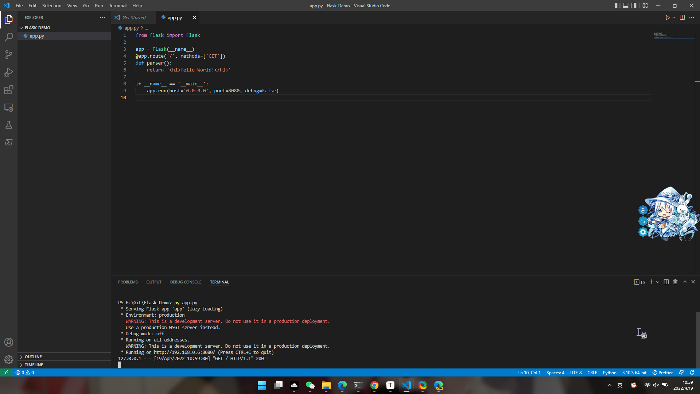Open the Terminal menu
The height and width of the screenshot is (394, 700).
[x=117, y=5]
